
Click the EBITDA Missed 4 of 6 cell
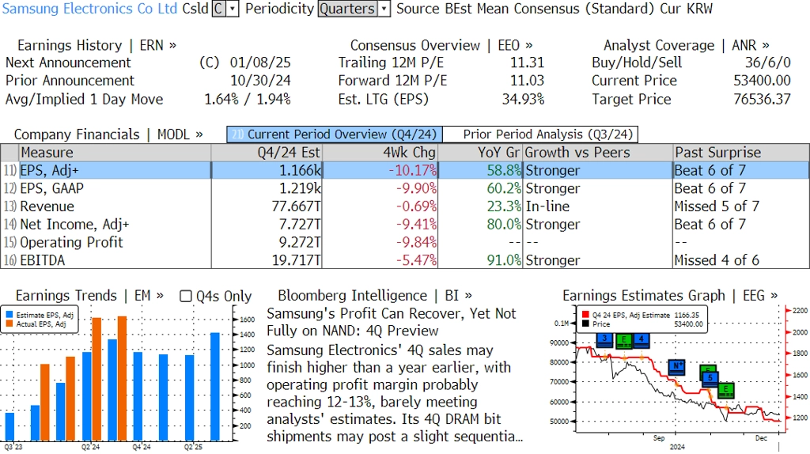click(x=717, y=260)
